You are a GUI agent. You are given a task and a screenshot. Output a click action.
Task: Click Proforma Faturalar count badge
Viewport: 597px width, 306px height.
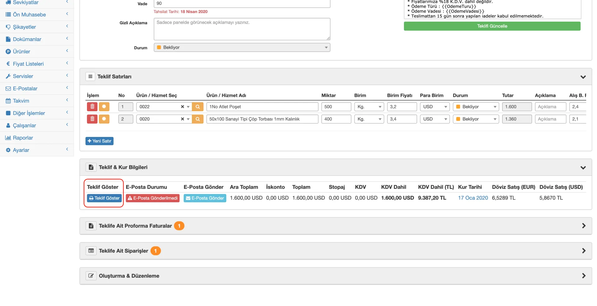pyautogui.click(x=179, y=226)
